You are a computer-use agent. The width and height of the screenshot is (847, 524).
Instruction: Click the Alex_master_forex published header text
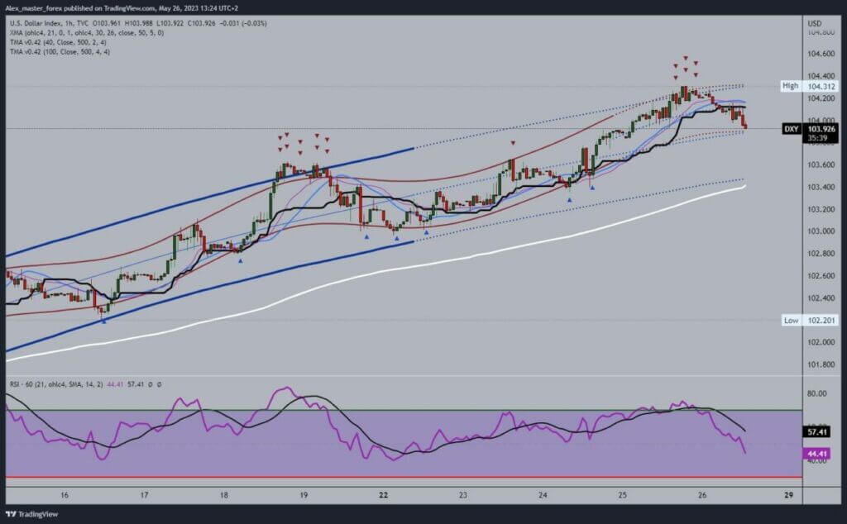click(x=122, y=8)
